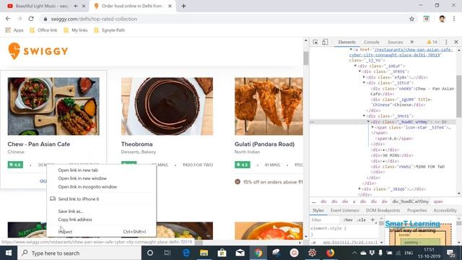Expand the span icon-star node

pos(372,127)
